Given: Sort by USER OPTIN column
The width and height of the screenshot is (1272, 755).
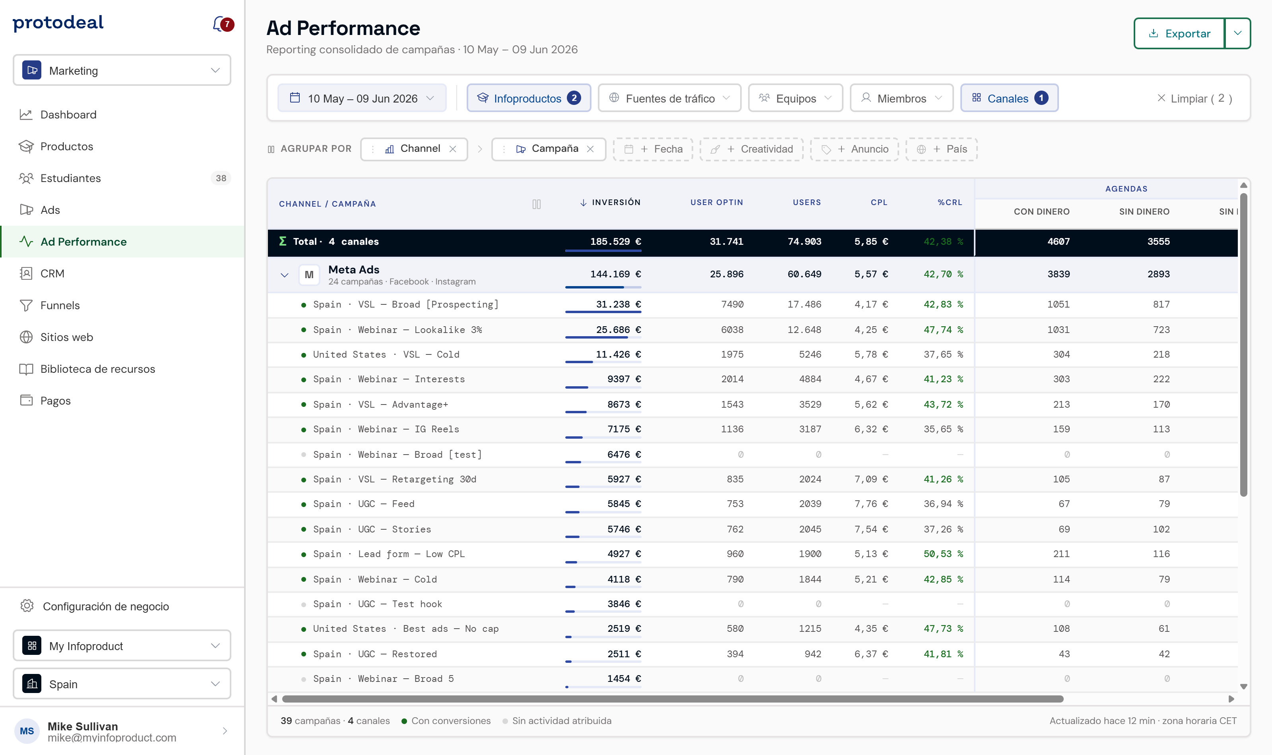Looking at the screenshot, I should [716, 203].
